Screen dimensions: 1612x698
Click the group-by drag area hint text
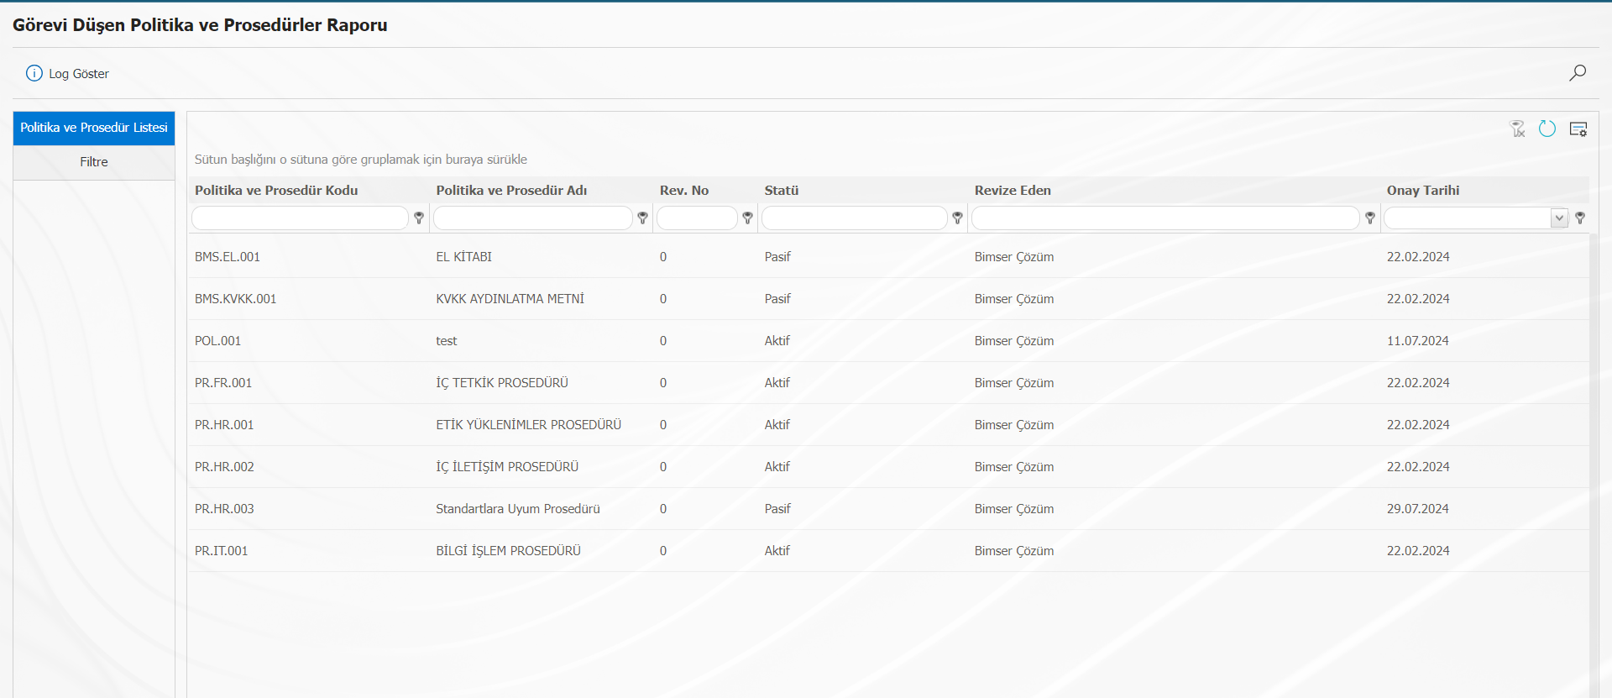pos(361,160)
